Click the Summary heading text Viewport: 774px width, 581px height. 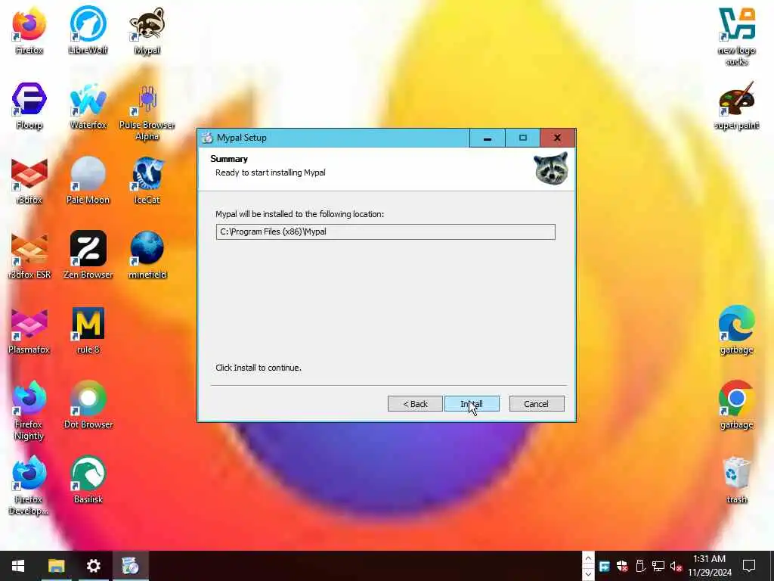pyautogui.click(x=229, y=159)
